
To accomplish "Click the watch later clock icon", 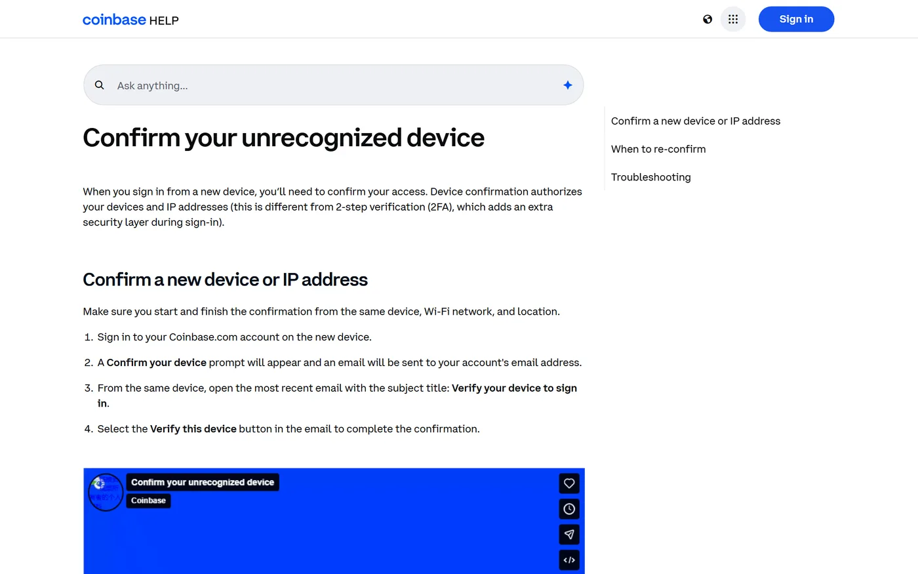I will point(569,509).
